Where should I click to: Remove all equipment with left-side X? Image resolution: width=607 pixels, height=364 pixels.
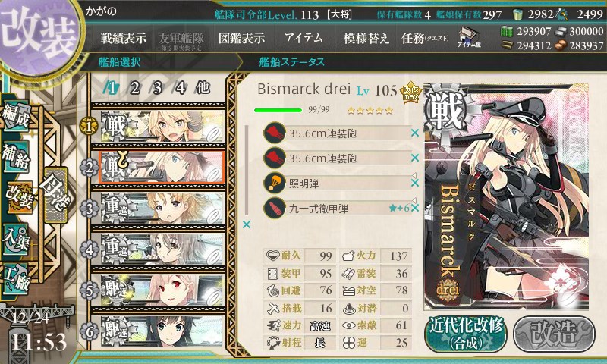[246, 224]
